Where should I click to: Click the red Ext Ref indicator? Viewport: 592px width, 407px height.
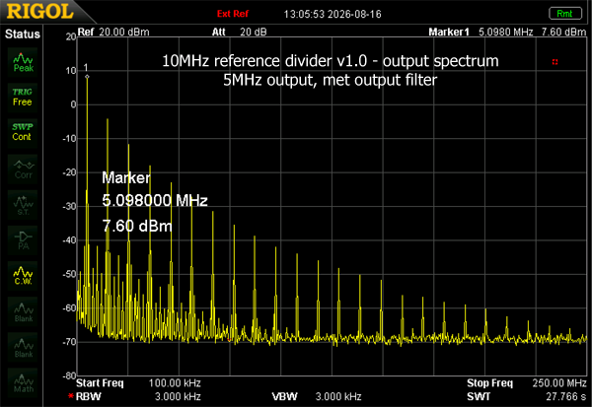[233, 14]
